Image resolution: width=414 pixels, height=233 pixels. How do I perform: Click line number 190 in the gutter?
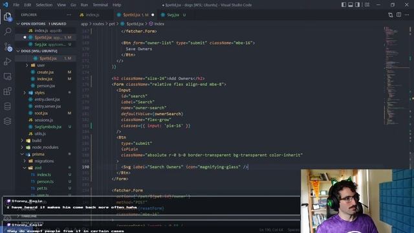pos(85,167)
